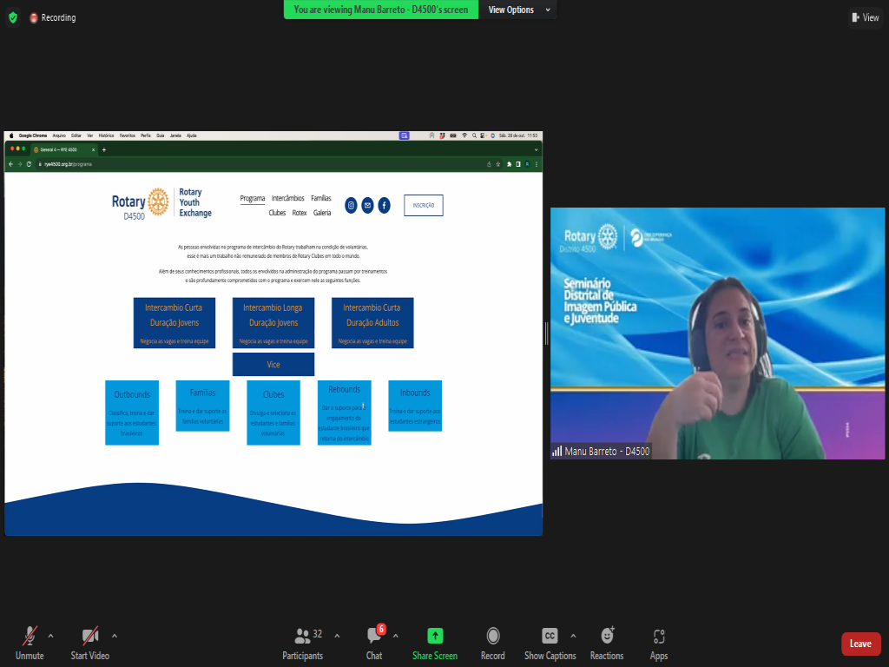Open the Chat panel
The height and width of the screenshot is (667, 889).
point(374,643)
